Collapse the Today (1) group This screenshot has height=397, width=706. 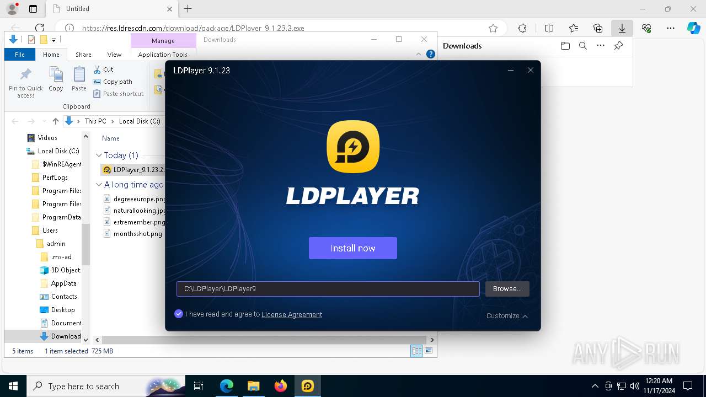tap(99, 155)
